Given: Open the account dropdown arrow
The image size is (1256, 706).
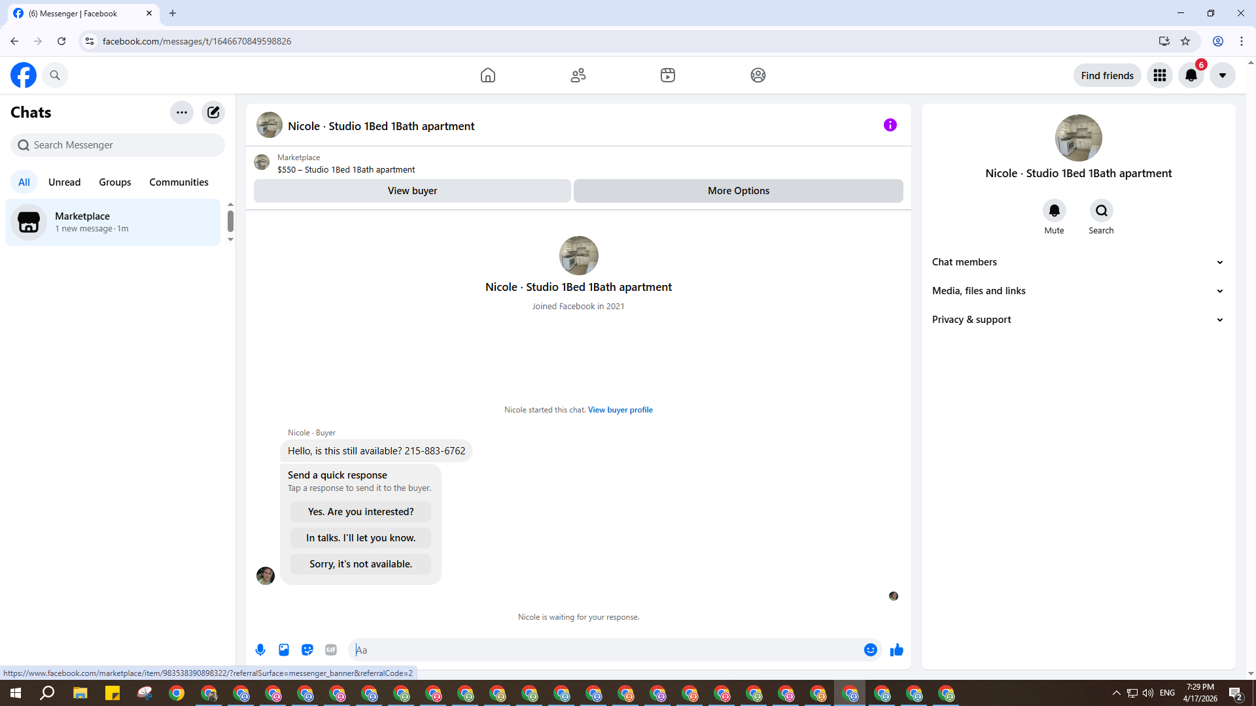Looking at the screenshot, I should pyautogui.click(x=1222, y=75).
